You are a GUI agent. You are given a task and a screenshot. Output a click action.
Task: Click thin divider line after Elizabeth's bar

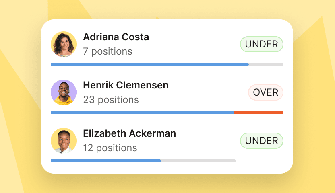[x=260, y=162]
